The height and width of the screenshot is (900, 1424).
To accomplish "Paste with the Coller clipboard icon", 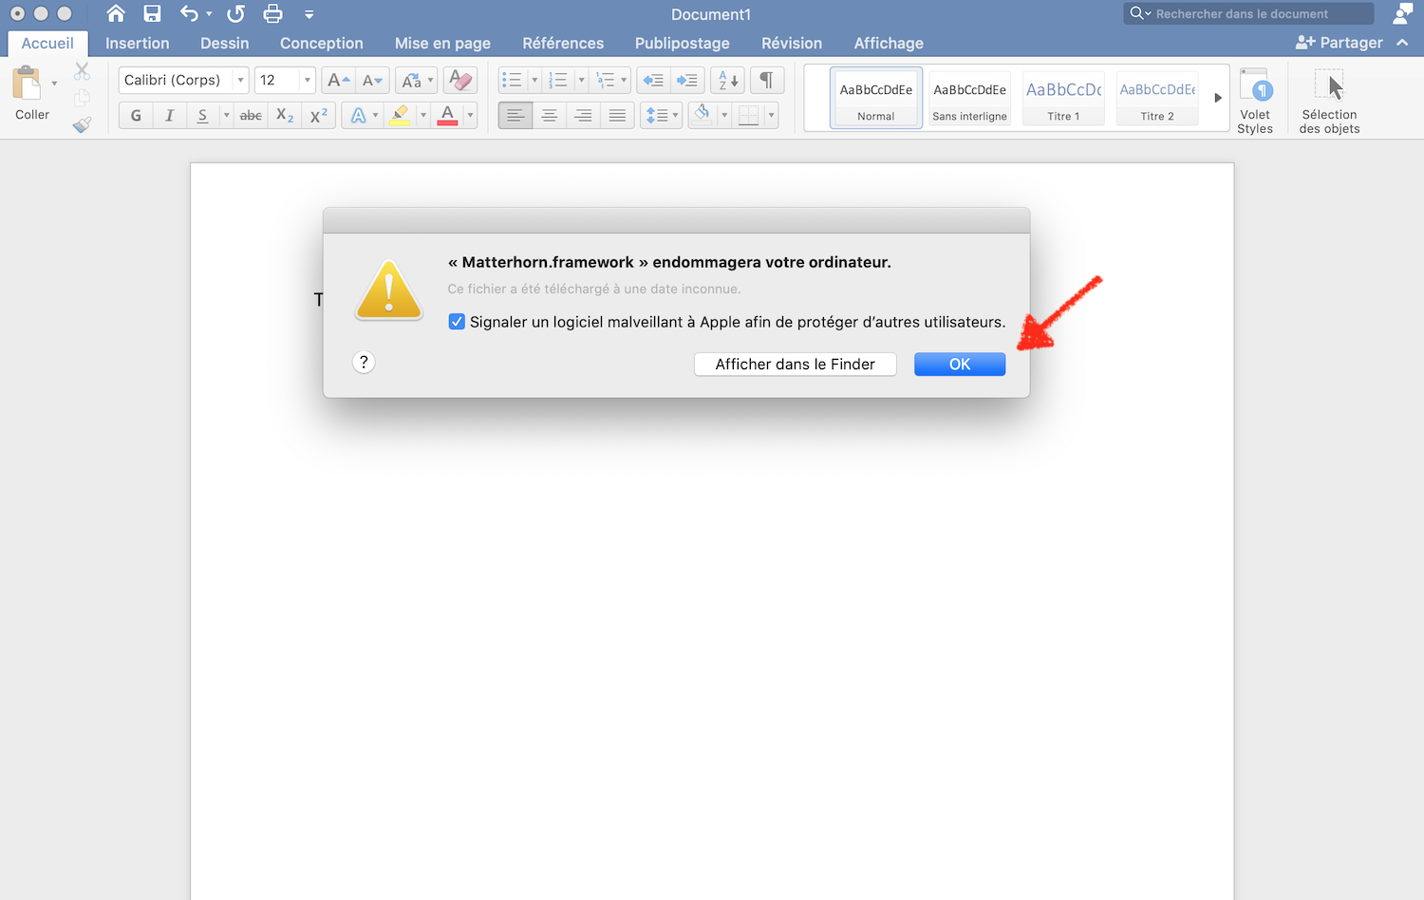I will (27, 84).
